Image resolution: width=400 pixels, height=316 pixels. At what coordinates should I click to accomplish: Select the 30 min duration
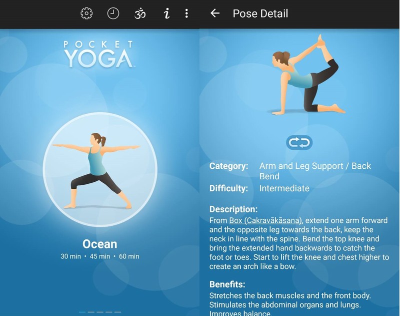tap(70, 256)
